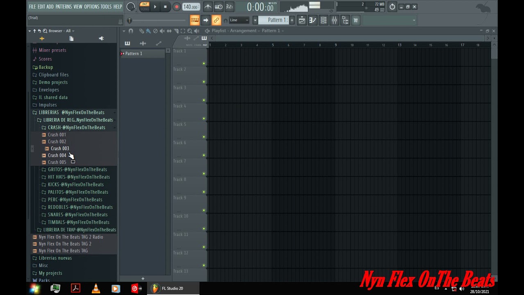Open the Line snap dropdown
Viewport: 524px width, 295px height.
(x=239, y=20)
